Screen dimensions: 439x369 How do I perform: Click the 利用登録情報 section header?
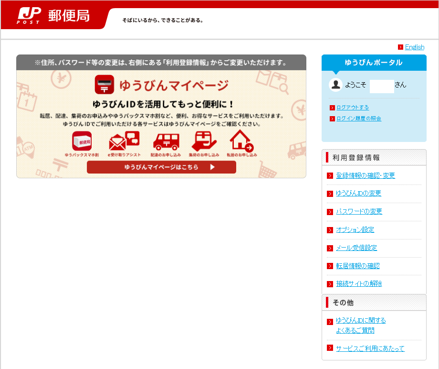(x=374, y=158)
